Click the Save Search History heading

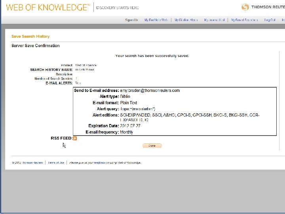30,36
